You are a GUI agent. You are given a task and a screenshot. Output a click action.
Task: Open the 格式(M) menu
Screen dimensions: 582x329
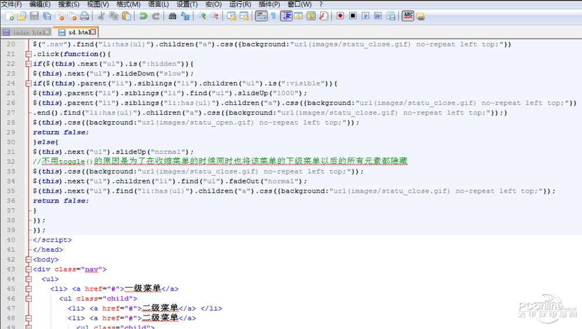click(128, 4)
